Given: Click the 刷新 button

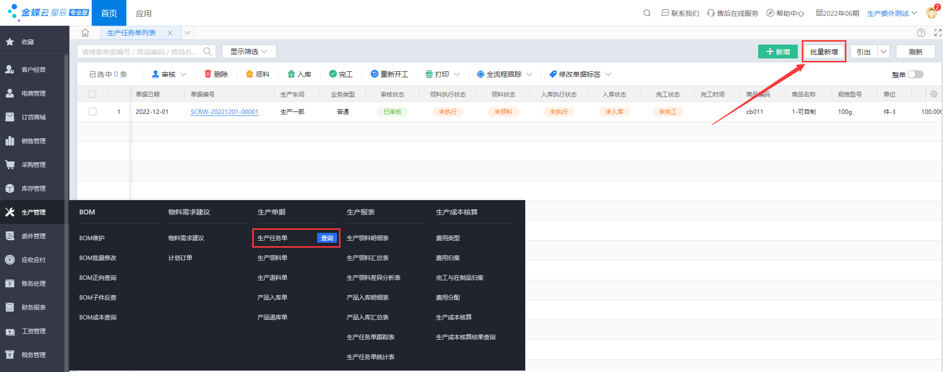Looking at the screenshot, I should coord(916,52).
